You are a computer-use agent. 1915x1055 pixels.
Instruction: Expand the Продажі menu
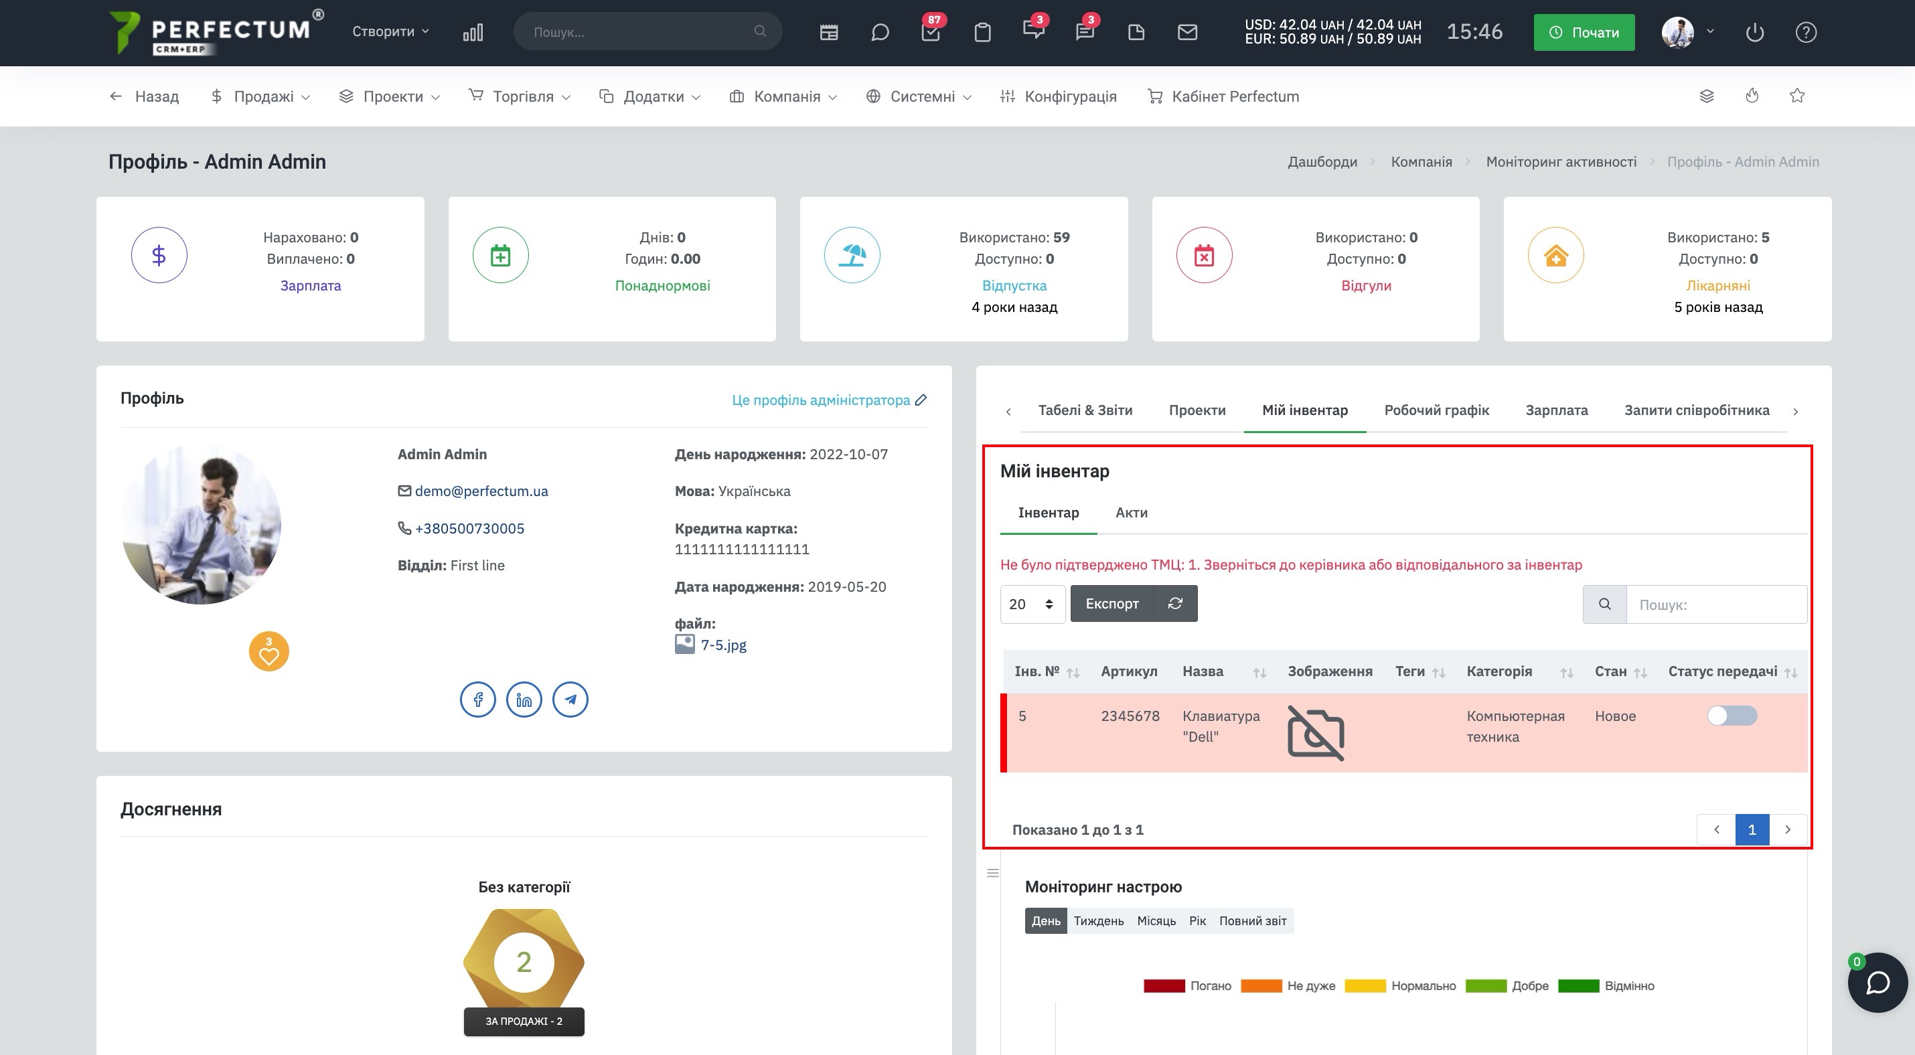pyautogui.click(x=260, y=96)
